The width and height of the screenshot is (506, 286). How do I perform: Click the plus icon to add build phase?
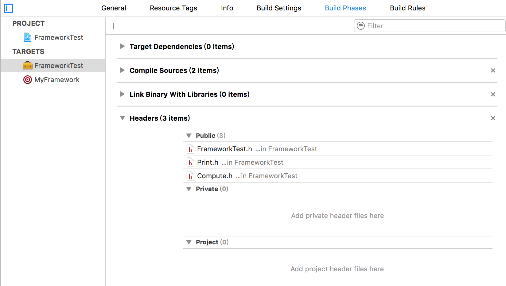click(113, 26)
